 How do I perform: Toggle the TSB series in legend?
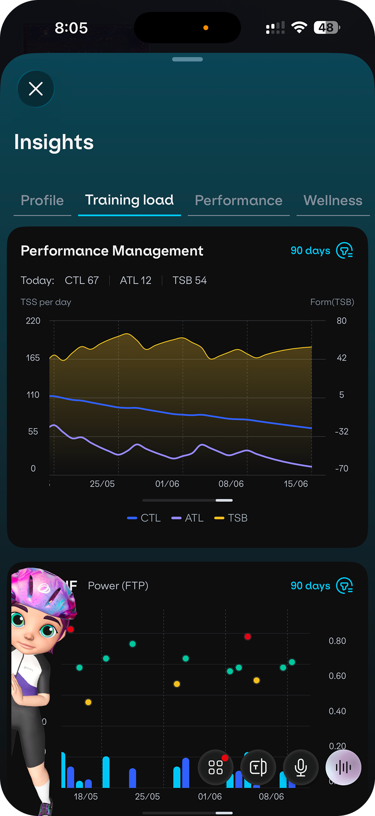point(231,518)
